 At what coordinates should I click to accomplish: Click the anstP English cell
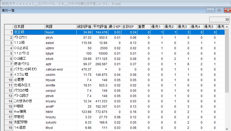coord(61,106)
